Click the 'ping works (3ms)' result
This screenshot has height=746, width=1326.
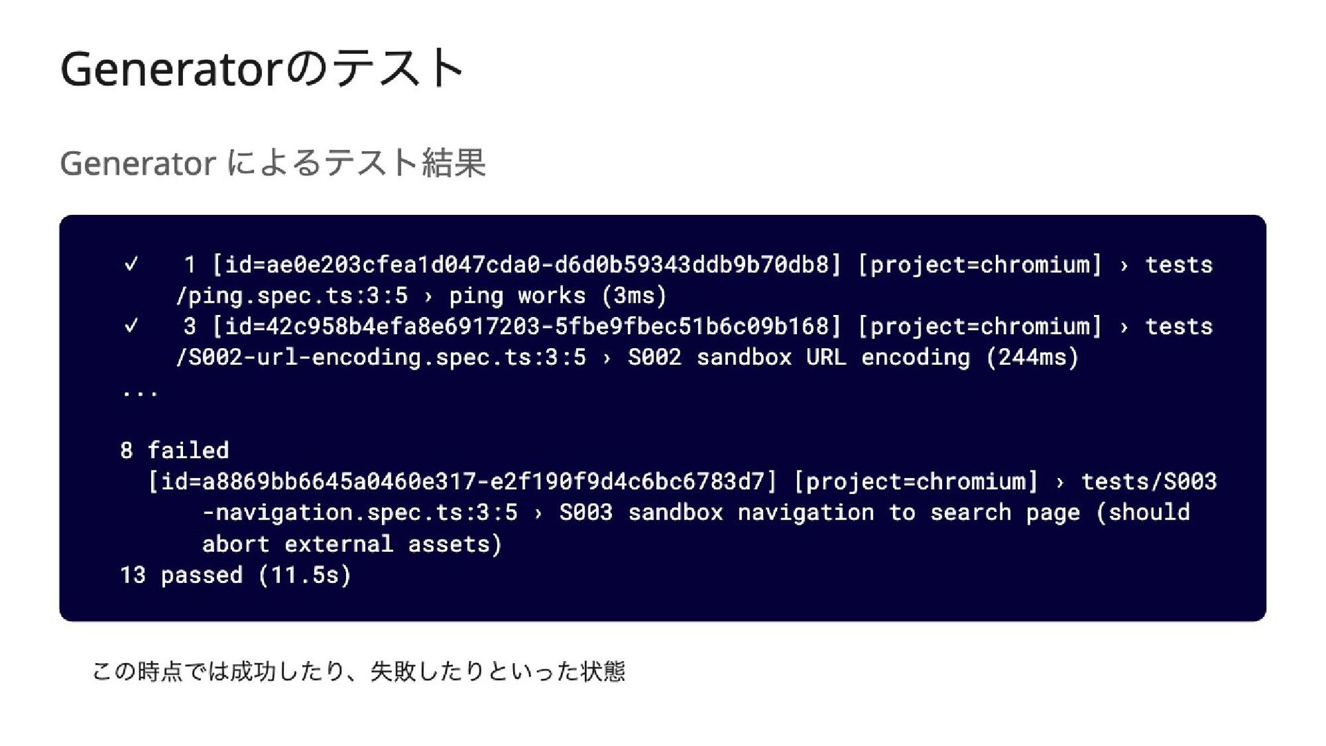tap(558, 296)
